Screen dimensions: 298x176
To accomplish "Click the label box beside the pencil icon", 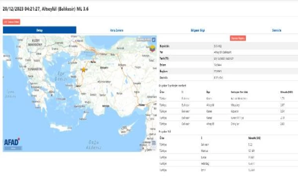I will [x=144, y=40].
